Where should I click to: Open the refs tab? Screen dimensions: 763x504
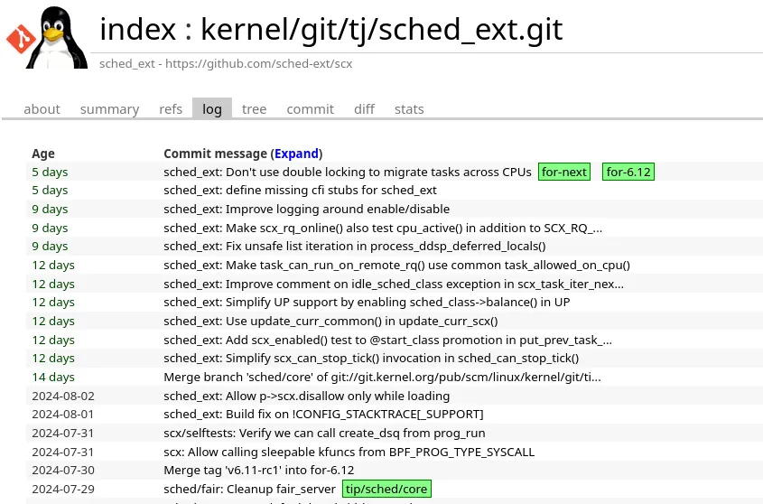[x=171, y=109]
